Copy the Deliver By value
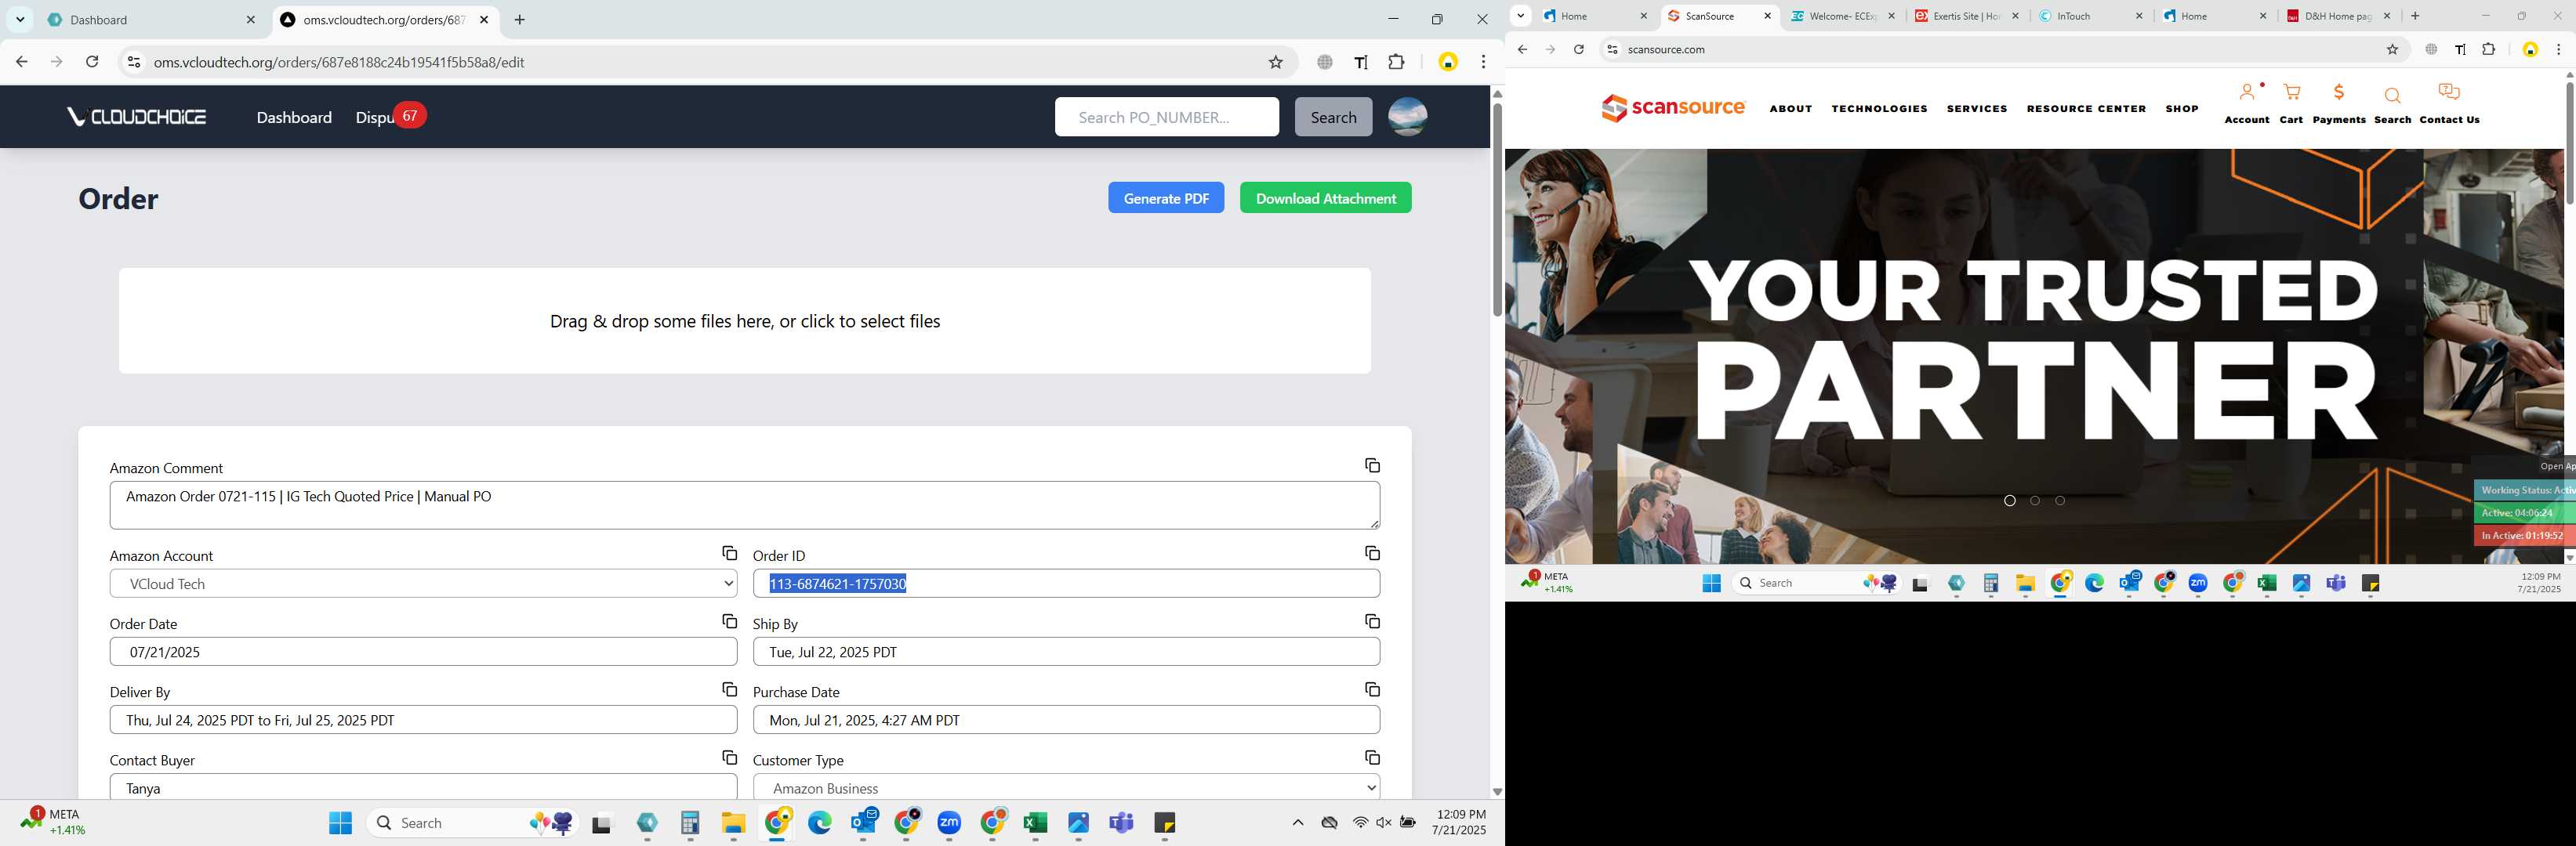Image resolution: width=2576 pixels, height=846 pixels. point(729,689)
